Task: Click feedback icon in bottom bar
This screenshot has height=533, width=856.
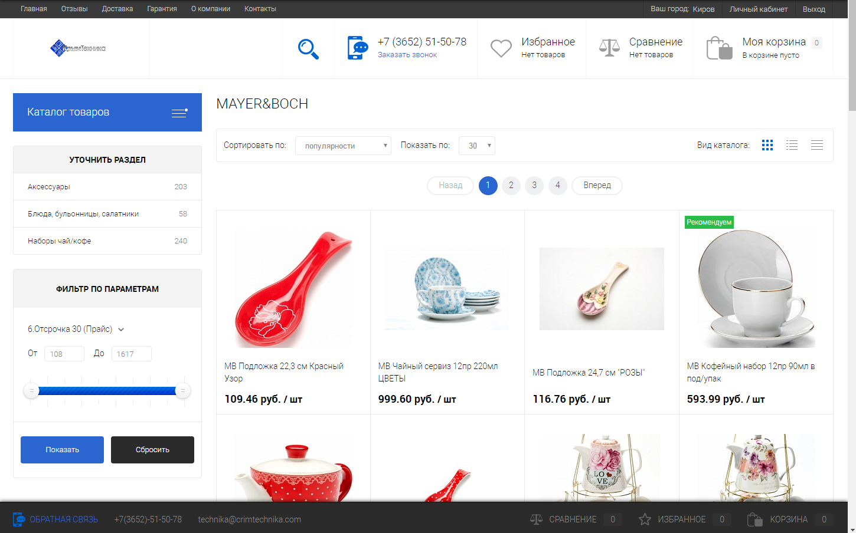Action: 19,519
